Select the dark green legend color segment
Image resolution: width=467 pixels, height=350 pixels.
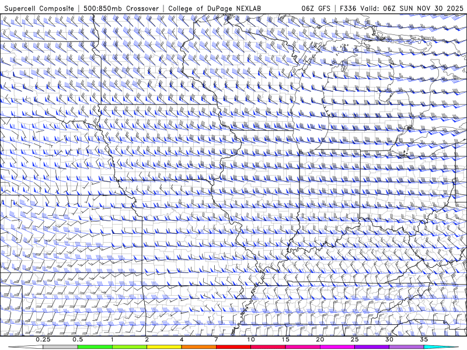pos(95,347)
